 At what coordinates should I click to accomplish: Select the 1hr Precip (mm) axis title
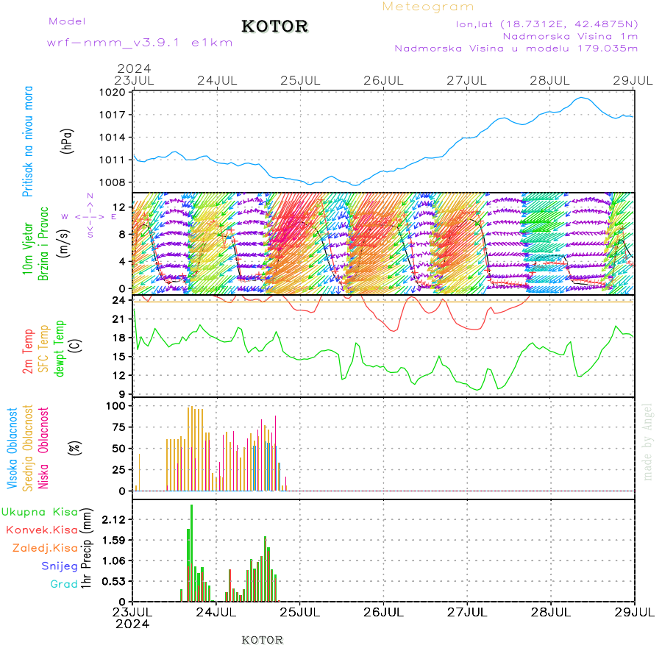86,548
